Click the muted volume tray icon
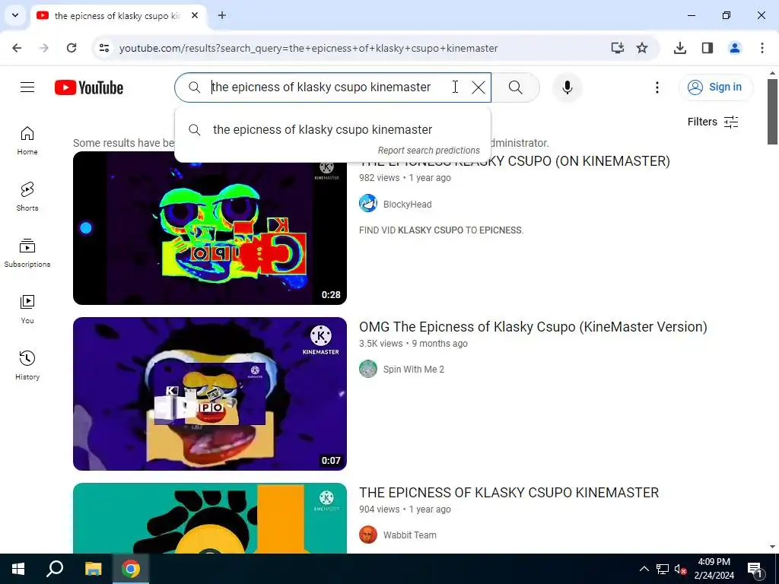 tap(681, 569)
